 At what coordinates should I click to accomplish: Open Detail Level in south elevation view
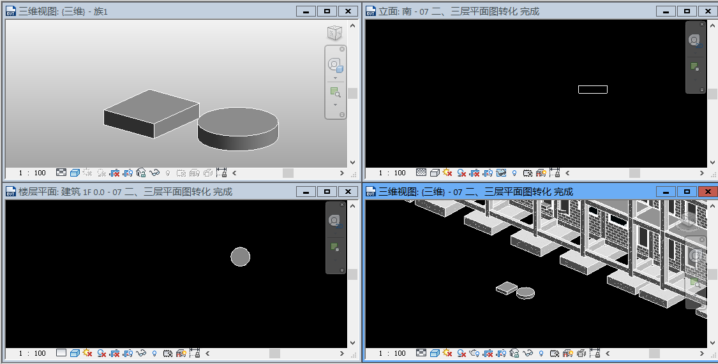click(x=421, y=173)
